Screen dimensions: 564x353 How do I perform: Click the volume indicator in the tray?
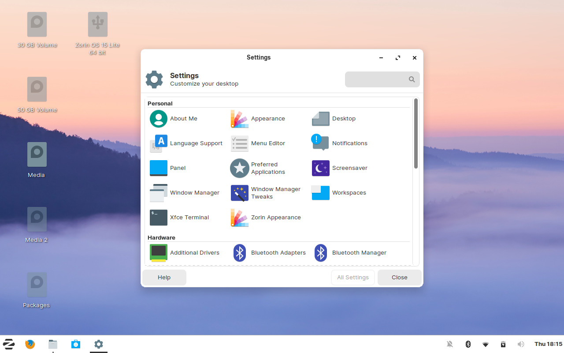click(521, 344)
